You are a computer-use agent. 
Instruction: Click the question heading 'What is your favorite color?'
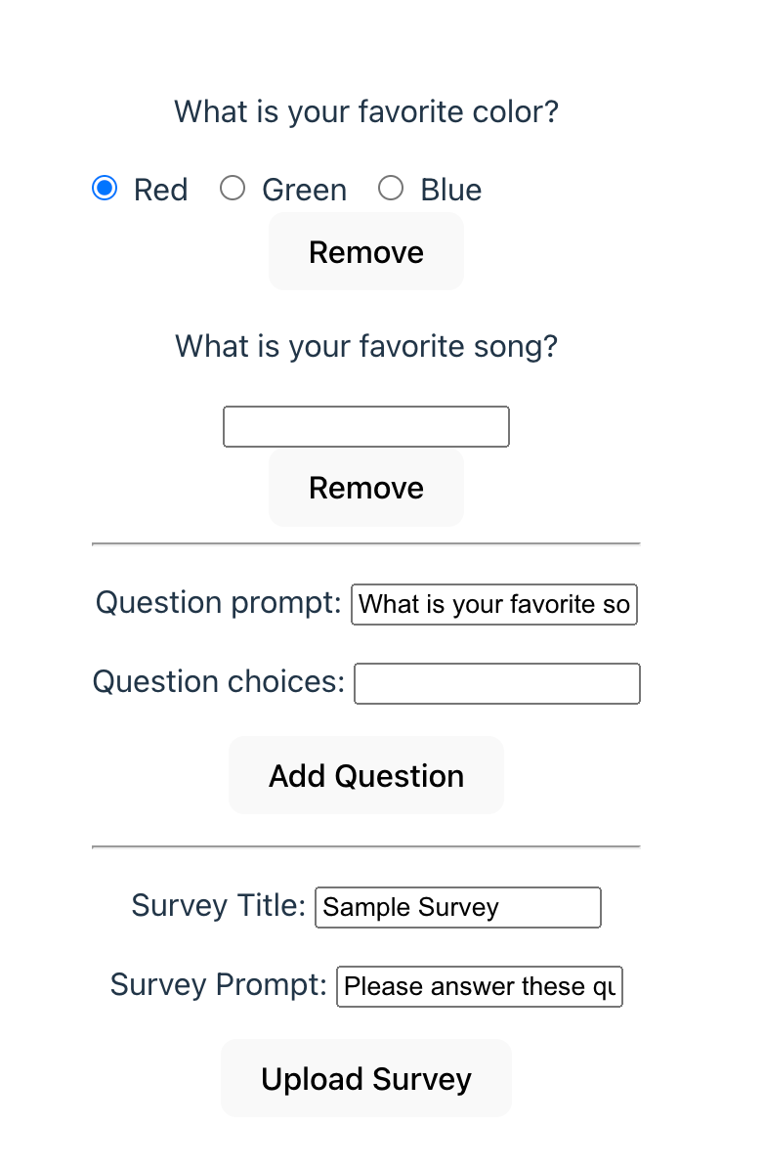(365, 111)
